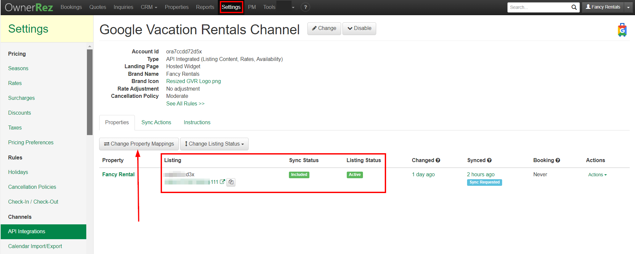Click the help icon beside Changed column
The height and width of the screenshot is (254, 635).
[438, 160]
